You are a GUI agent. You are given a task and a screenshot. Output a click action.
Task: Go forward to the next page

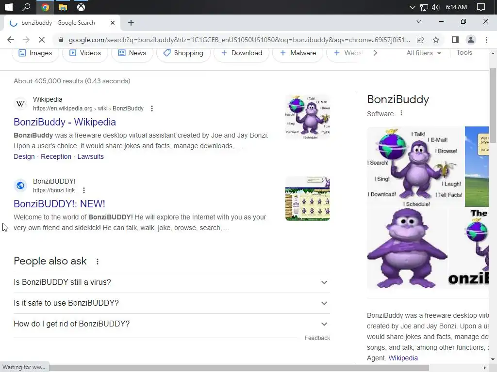coord(26,40)
